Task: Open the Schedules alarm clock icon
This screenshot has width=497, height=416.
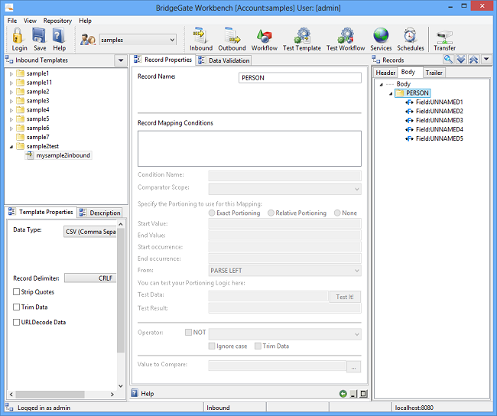Action: [410, 35]
